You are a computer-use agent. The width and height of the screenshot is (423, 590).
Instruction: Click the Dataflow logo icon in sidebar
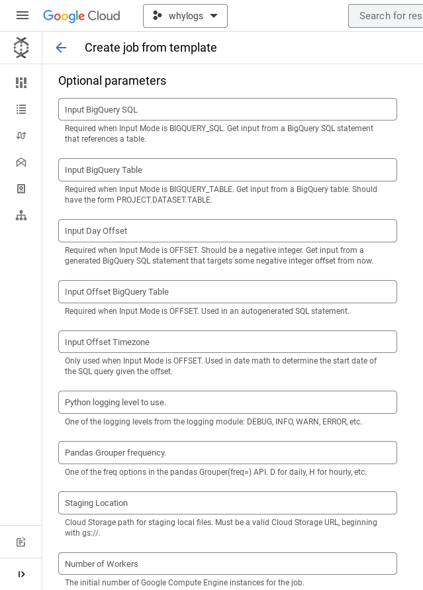pos(21,48)
